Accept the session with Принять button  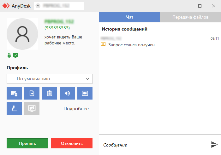point(27,143)
